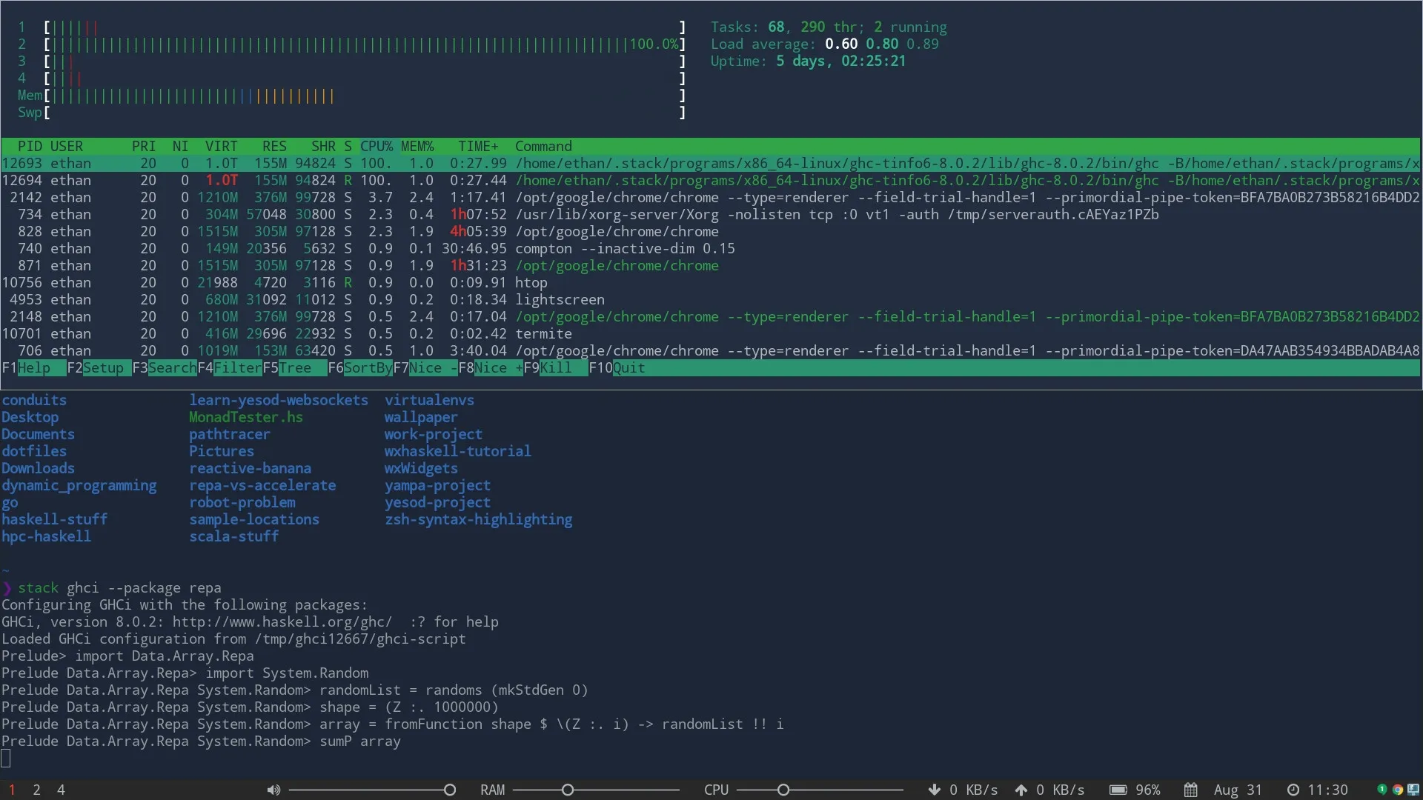Image resolution: width=1423 pixels, height=800 pixels.
Task: Sort by the PRI column header
Action: pyautogui.click(x=144, y=146)
